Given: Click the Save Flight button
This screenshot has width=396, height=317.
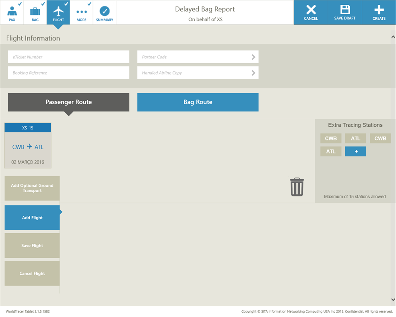Looking at the screenshot, I should coord(32,245).
